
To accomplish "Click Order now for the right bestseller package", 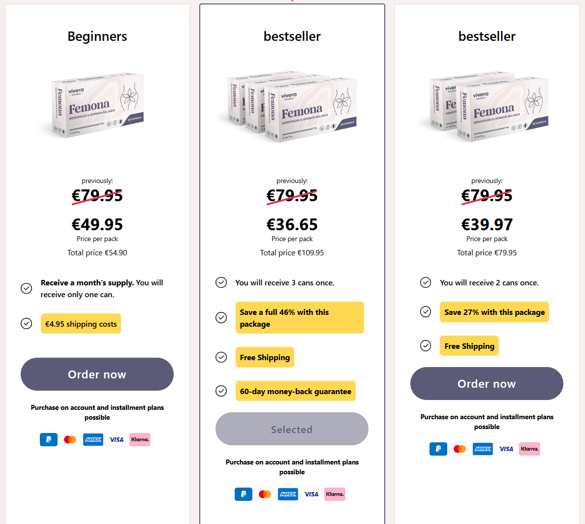I will pyautogui.click(x=487, y=383).
